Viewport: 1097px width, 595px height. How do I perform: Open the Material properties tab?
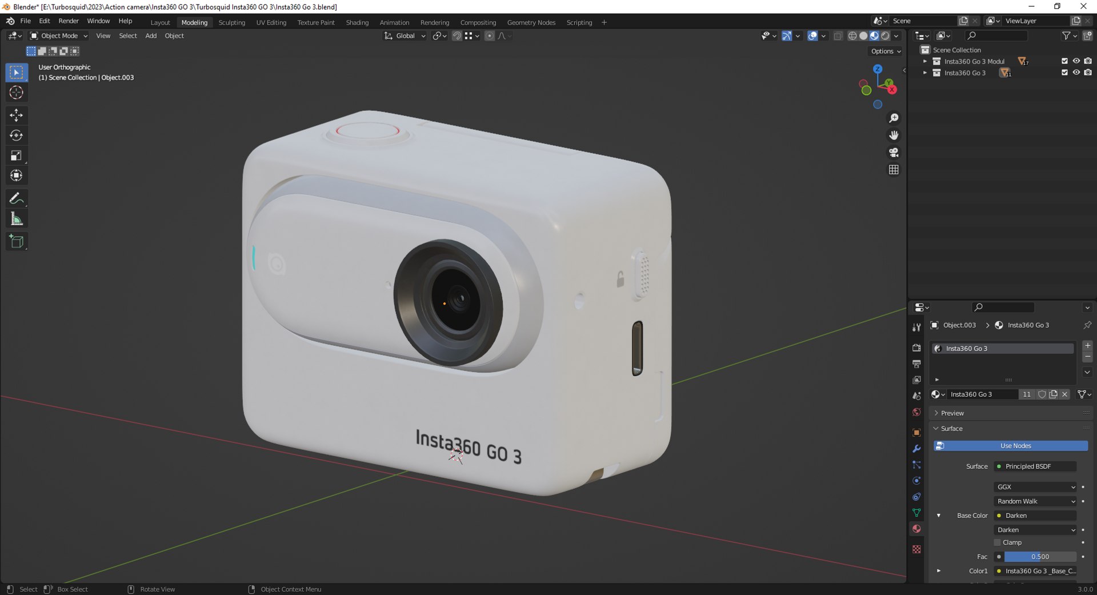click(916, 529)
